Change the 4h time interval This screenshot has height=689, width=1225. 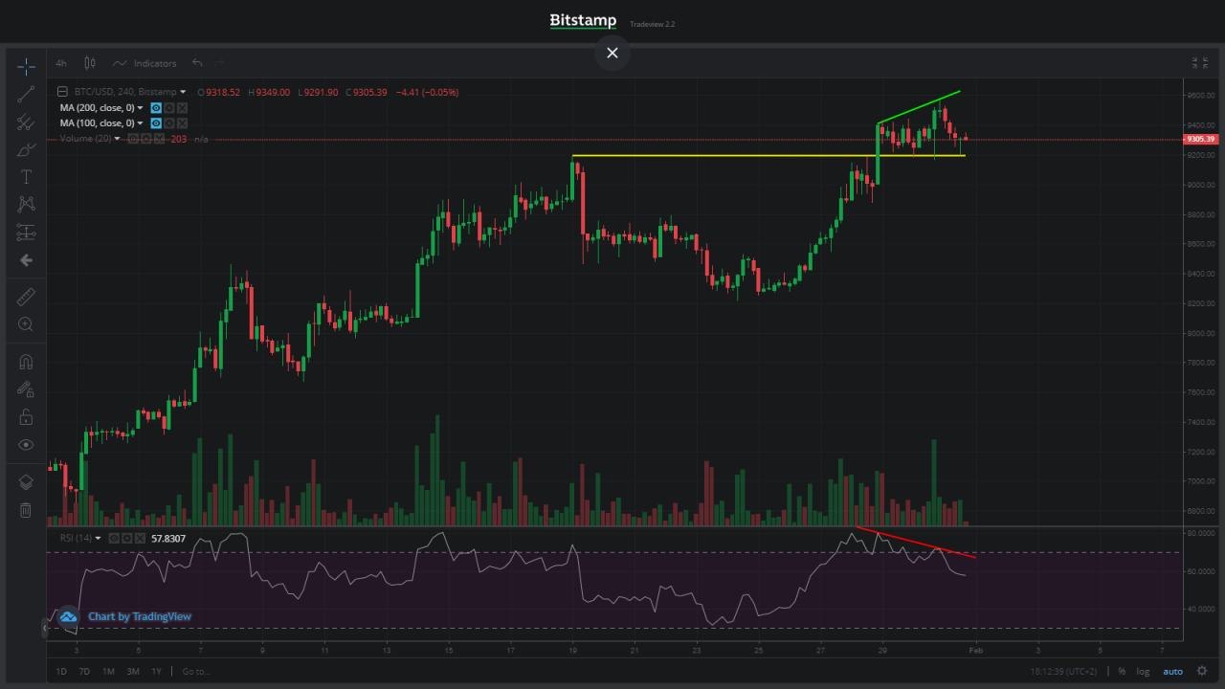click(61, 63)
